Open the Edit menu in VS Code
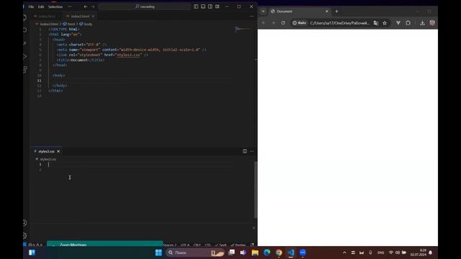Viewport: 461px width, 259px height. (41, 6)
